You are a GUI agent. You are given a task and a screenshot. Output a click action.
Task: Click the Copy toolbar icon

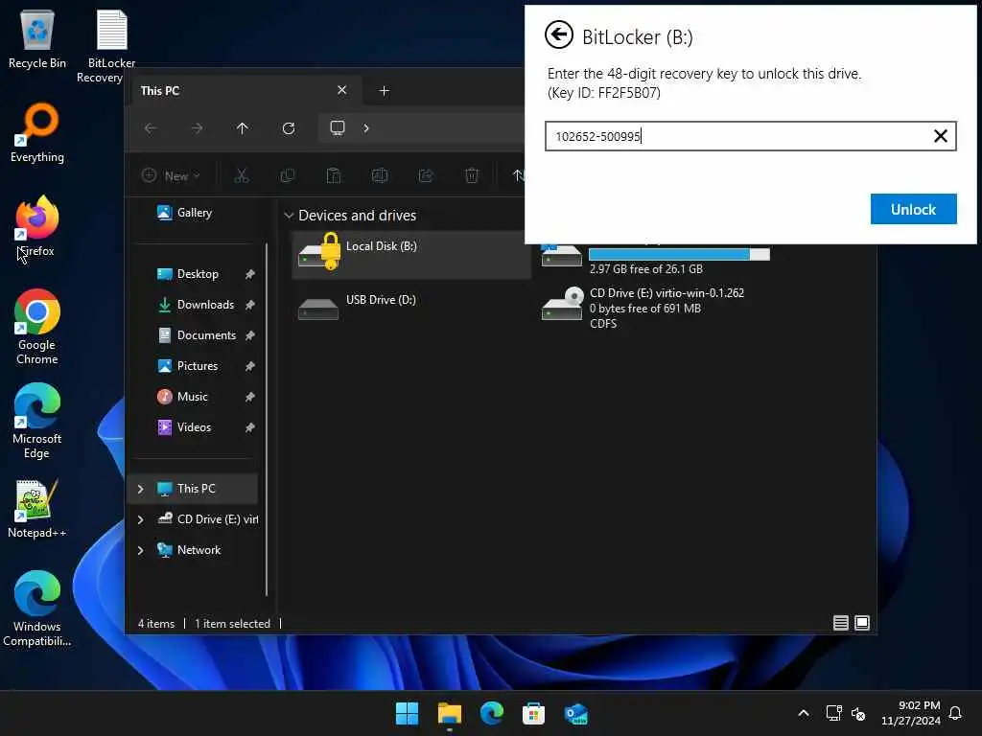(288, 176)
